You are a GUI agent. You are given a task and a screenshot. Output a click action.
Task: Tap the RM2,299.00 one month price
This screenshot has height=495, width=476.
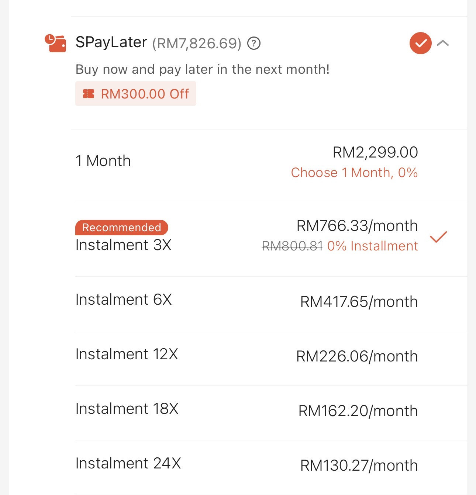click(x=375, y=152)
